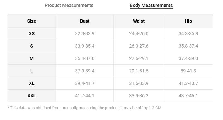Click the Size column header
Screen dimensions: 223x120
[31, 21]
